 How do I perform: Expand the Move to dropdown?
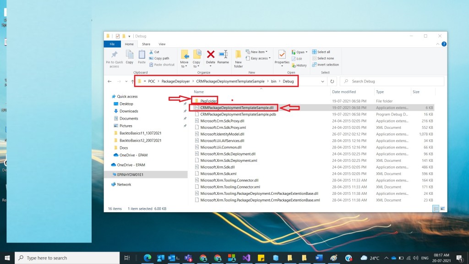[x=184, y=64]
